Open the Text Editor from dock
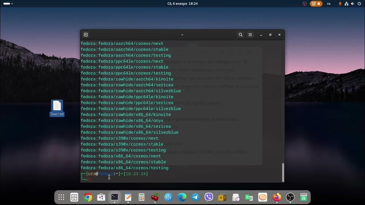365x205 pixels. coord(128,197)
